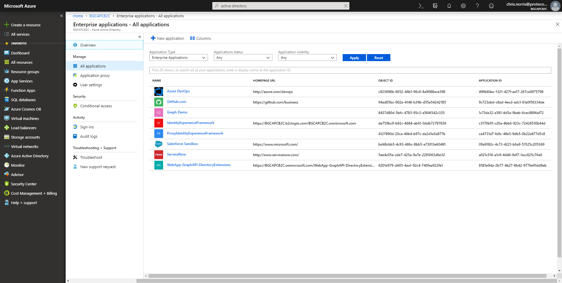Open portal settings gear icon
This screenshot has height=283, width=562.
(463, 6)
